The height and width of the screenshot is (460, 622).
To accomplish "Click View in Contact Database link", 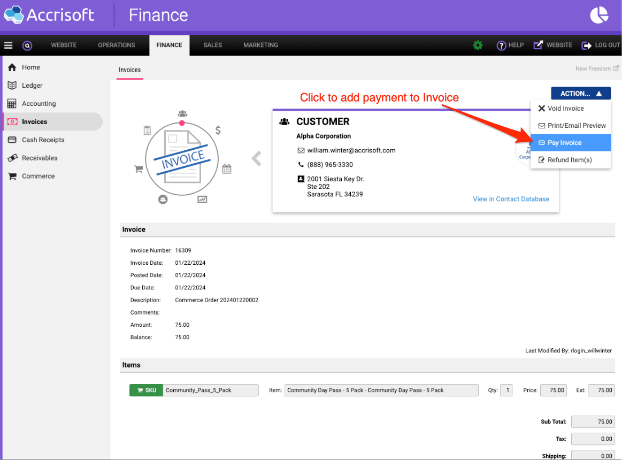I will [x=511, y=199].
